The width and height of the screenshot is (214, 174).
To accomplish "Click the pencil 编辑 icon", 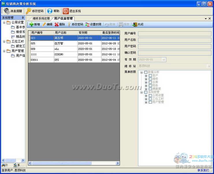I will (44, 24).
